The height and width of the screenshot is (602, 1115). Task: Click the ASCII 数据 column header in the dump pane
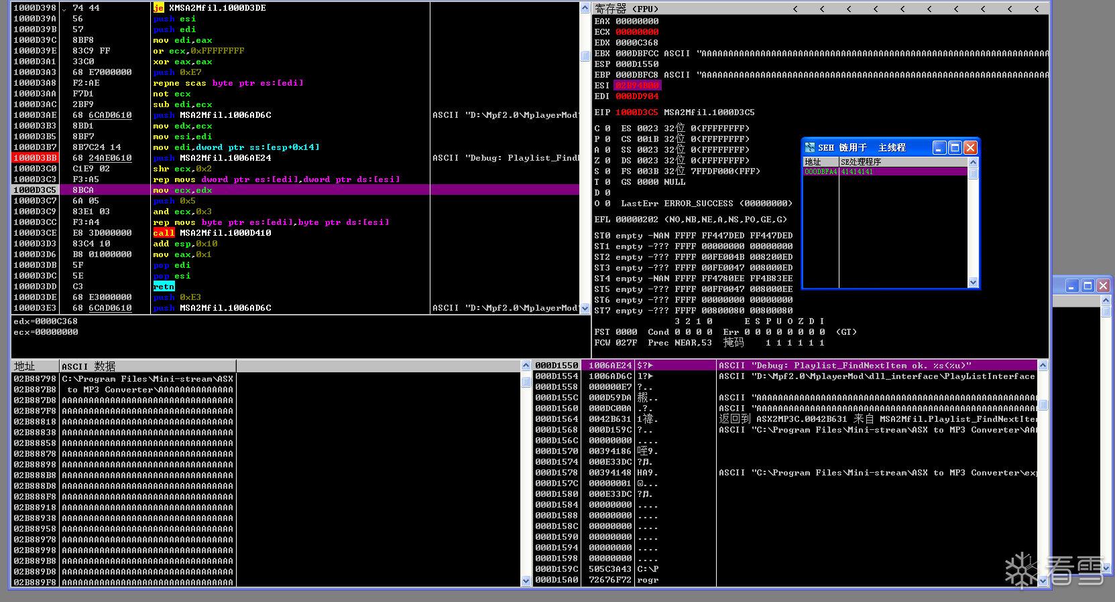coord(148,366)
